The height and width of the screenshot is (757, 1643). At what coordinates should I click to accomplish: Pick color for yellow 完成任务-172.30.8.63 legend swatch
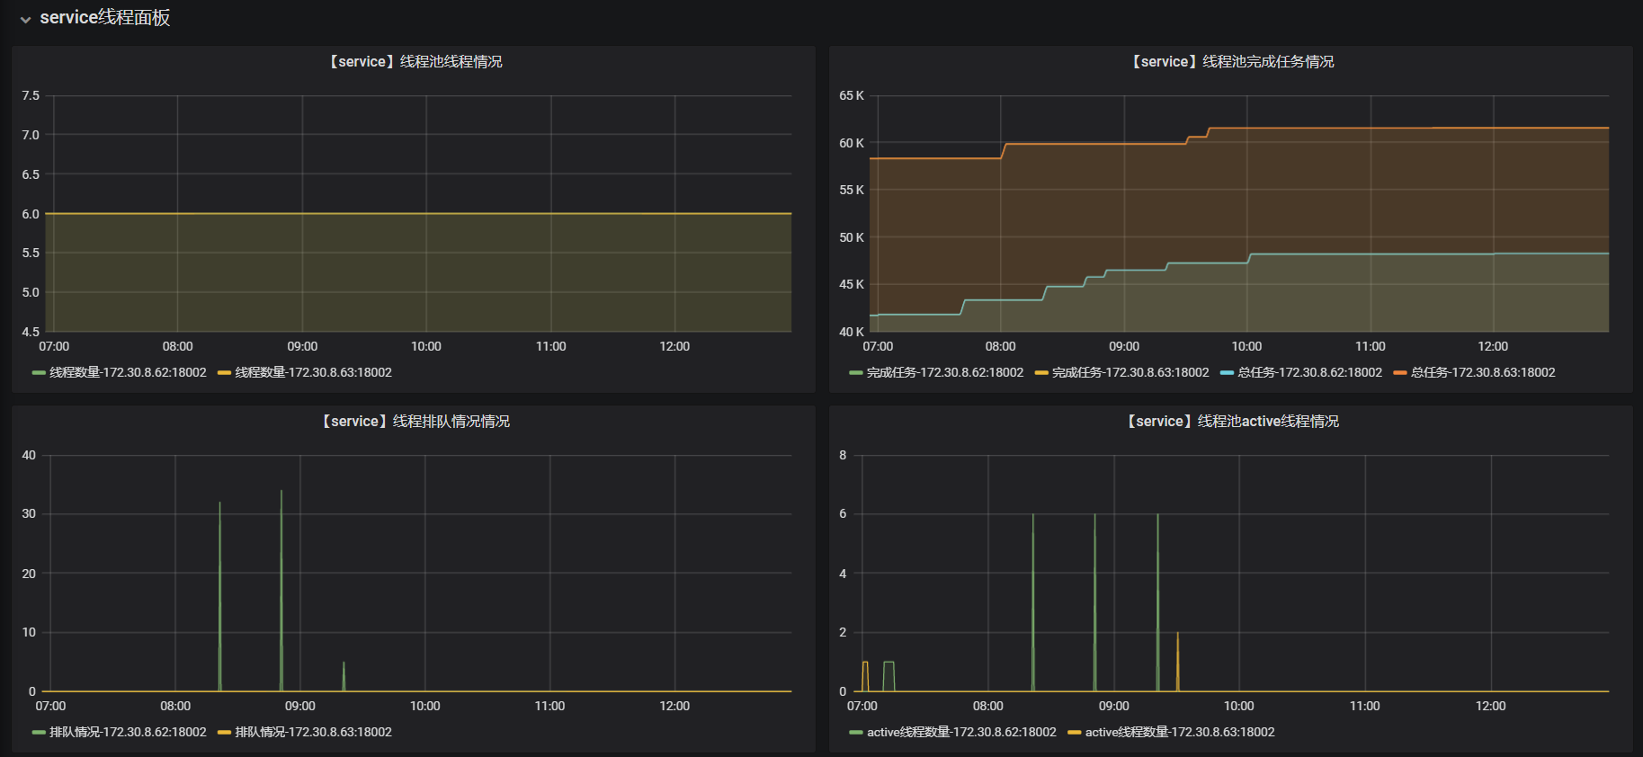tap(1041, 372)
